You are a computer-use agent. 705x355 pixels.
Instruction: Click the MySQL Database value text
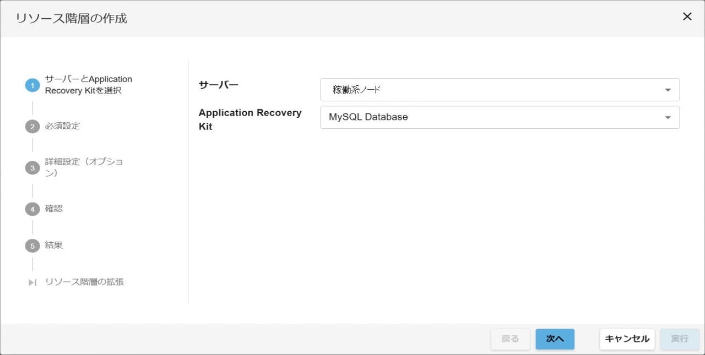368,117
